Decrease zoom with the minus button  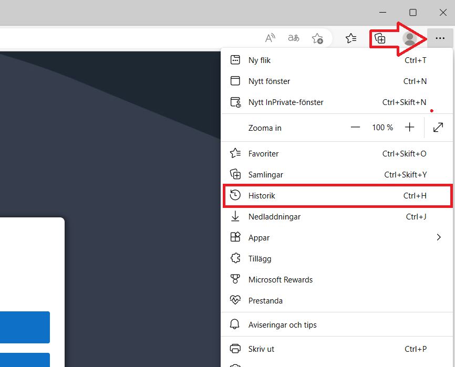[x=356, y=128]
